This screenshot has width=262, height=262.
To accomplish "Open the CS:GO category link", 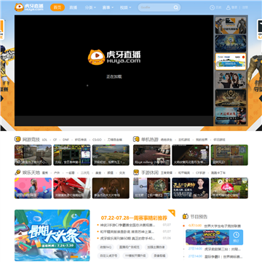I will click(x=97, y=140).
